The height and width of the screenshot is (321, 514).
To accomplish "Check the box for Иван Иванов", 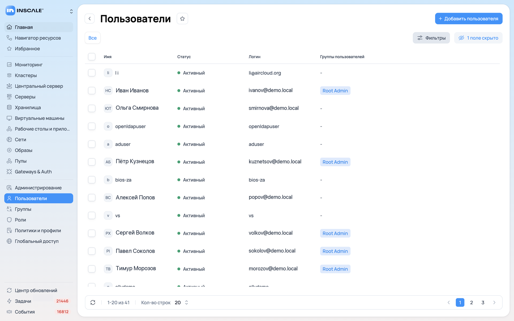I will pos(92,90).
